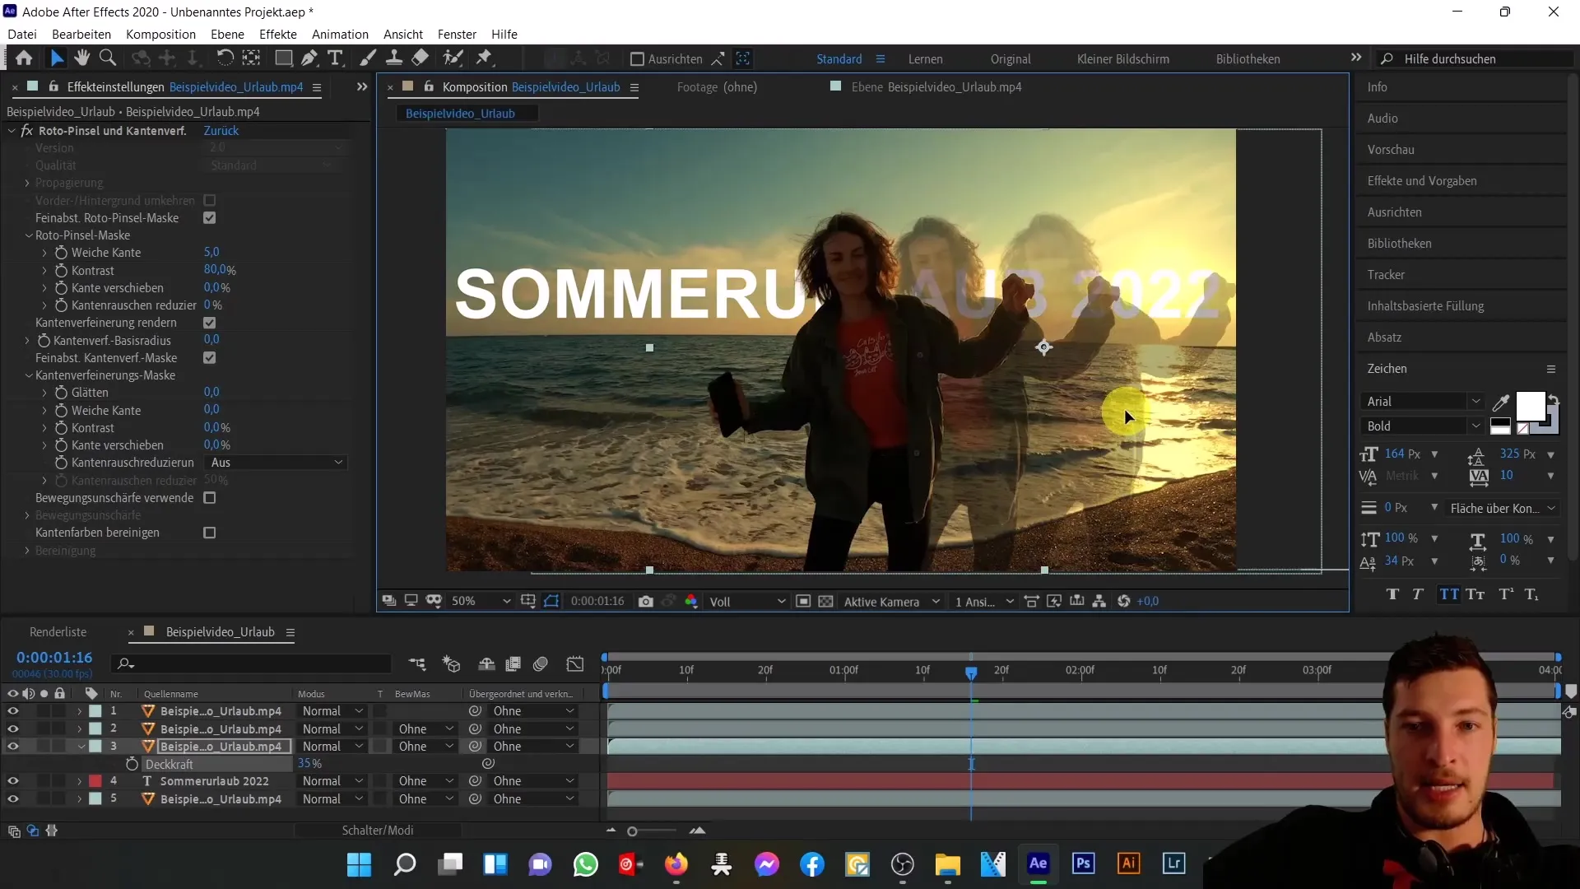The width and height of the screenshot is (1580, 889).
Task: Open the Tracker panel
Action: pos(1386,275)
